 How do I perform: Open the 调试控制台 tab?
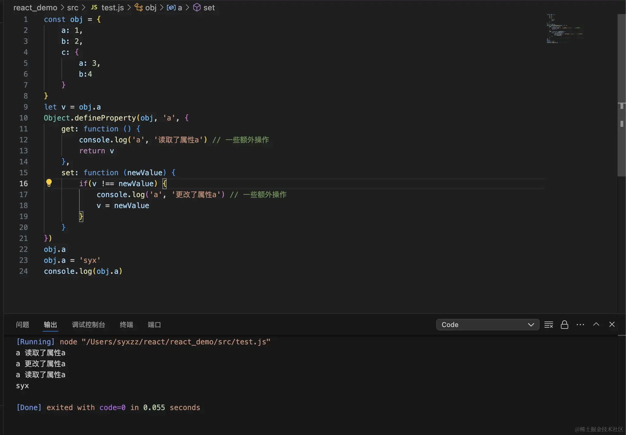[x=88, y=325]
